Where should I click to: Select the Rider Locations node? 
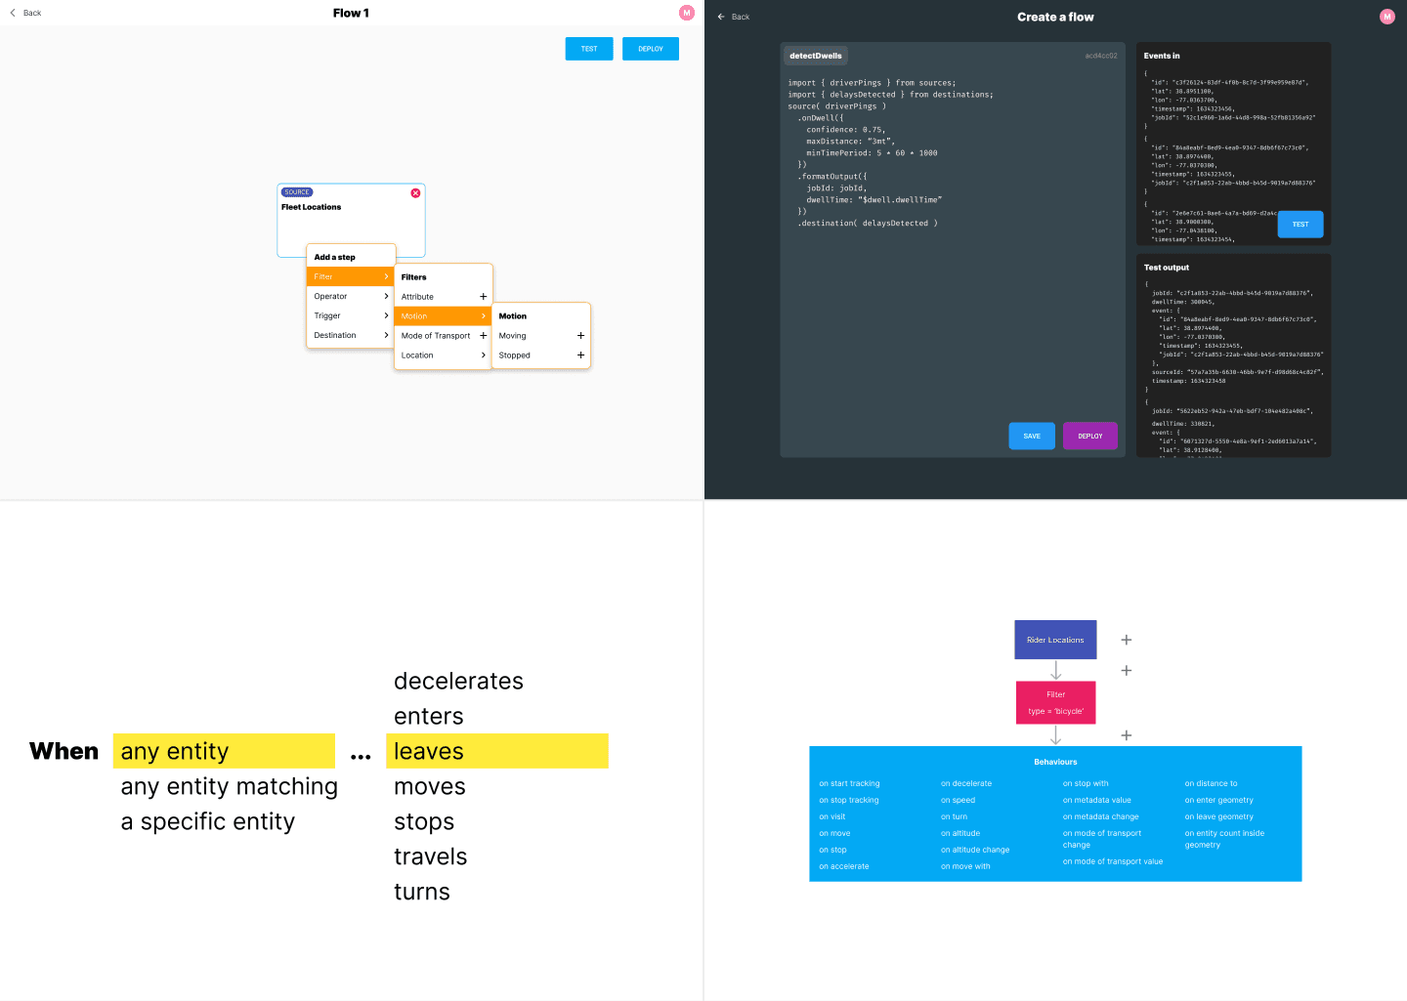pyautogui.click(x=1055, y=640)
